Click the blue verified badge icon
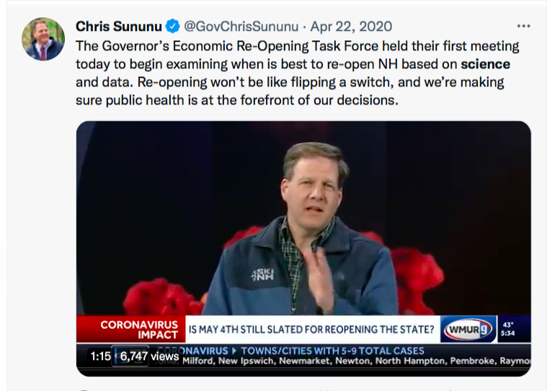 pos(173,27)
